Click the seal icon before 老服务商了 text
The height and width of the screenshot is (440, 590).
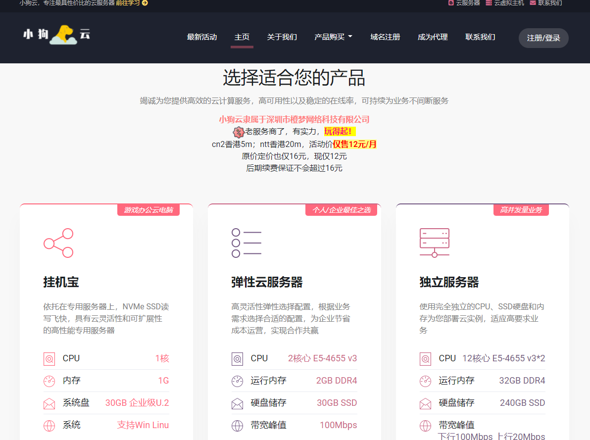pos(238,132)
